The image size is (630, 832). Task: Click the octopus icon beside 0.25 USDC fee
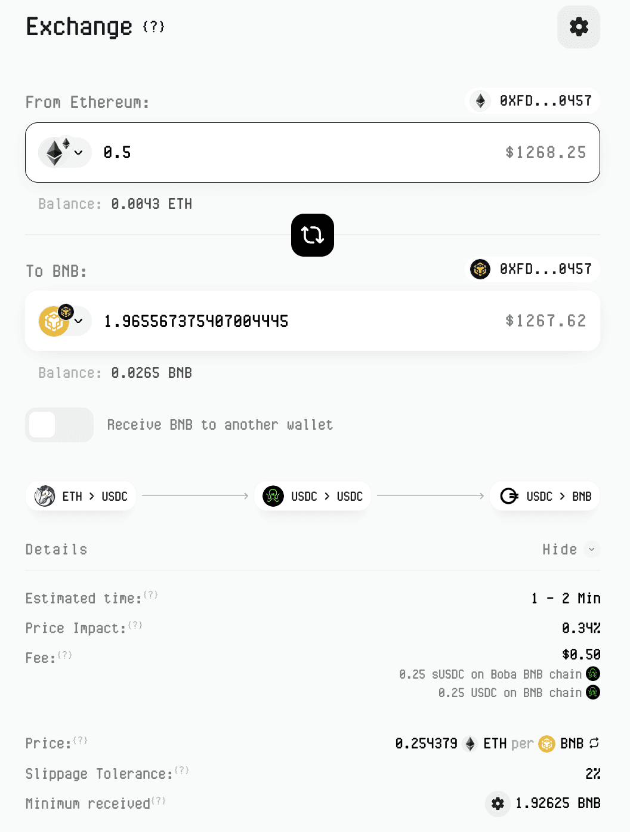pos(593,693)
